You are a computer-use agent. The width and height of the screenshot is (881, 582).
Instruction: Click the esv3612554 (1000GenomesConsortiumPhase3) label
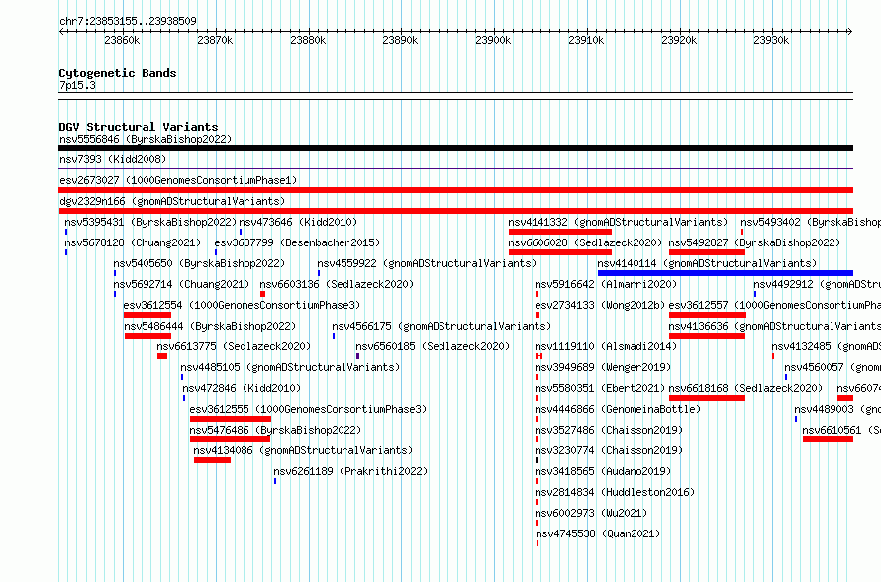tap(242, 305)
